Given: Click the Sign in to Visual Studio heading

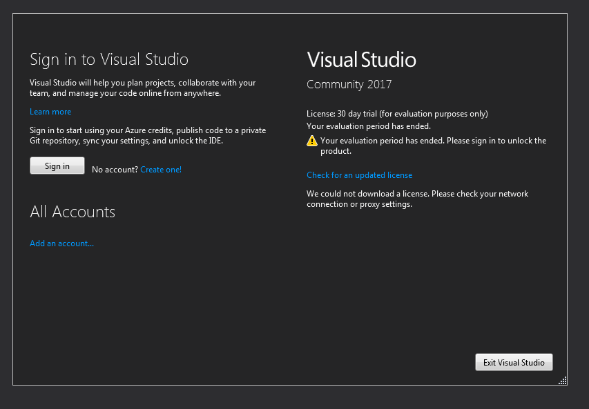Looking at the screenshot, I should click(x=109, y=59).
